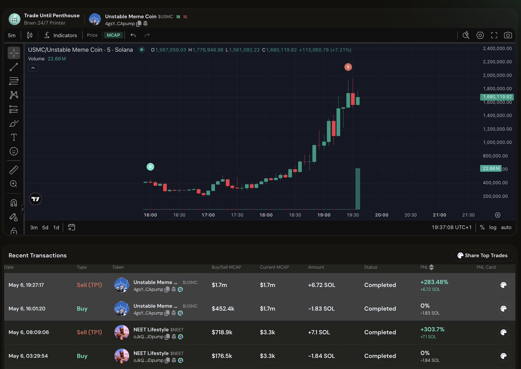This screenshot has width=521, height=369.
Task: Open chart settings hexagon icon
Action: click(x=480, y=35)
